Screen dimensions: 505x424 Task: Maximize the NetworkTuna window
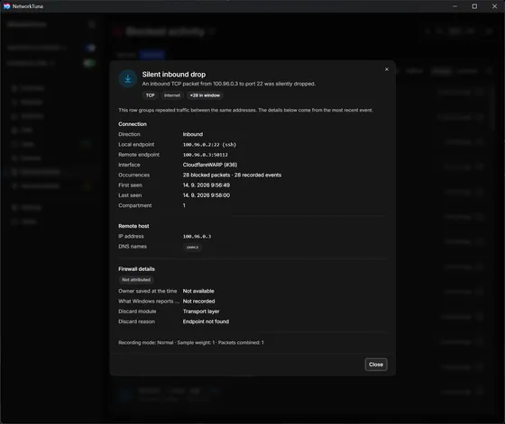tap(474, 6)
